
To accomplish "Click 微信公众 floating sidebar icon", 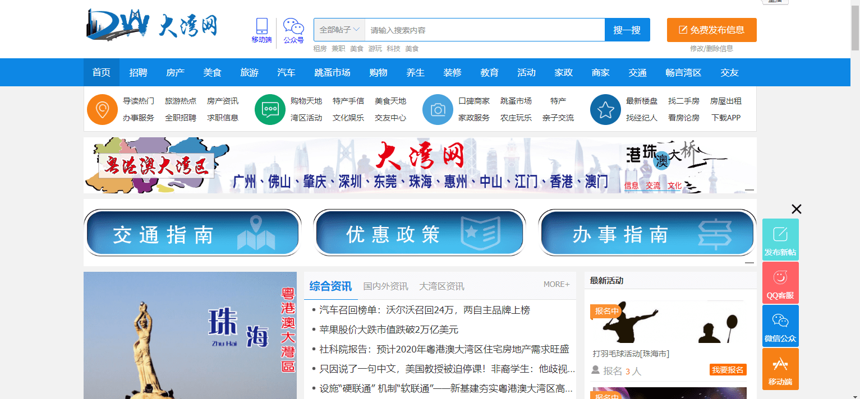I will click(x=780, y=326).
